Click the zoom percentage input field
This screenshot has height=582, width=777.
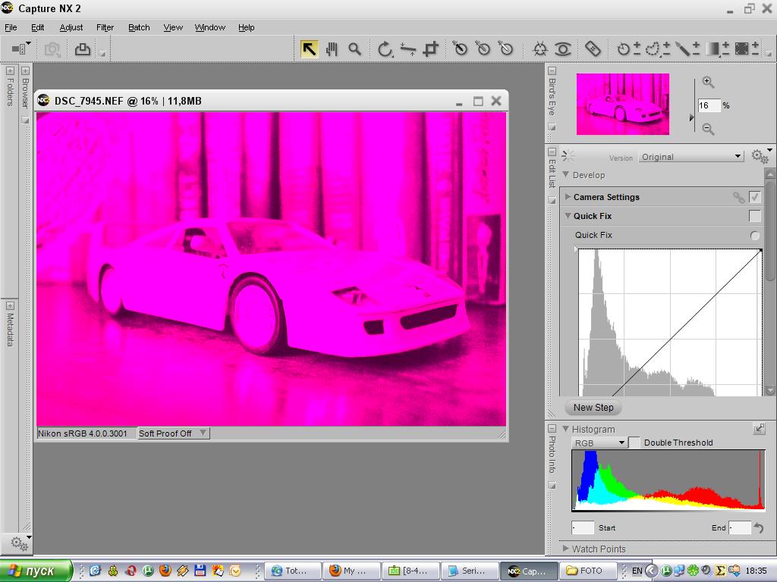tap(708, 105)
